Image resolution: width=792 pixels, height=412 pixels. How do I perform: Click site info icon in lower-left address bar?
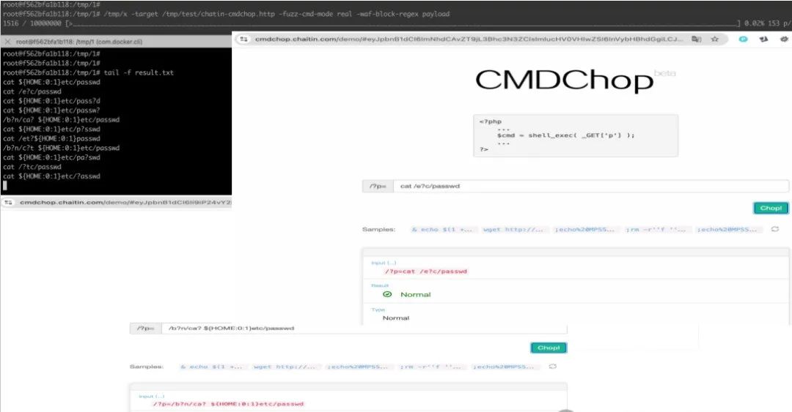pos(8,202)
